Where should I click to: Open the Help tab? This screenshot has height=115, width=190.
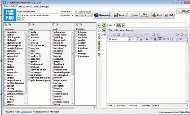coord(20,7)
